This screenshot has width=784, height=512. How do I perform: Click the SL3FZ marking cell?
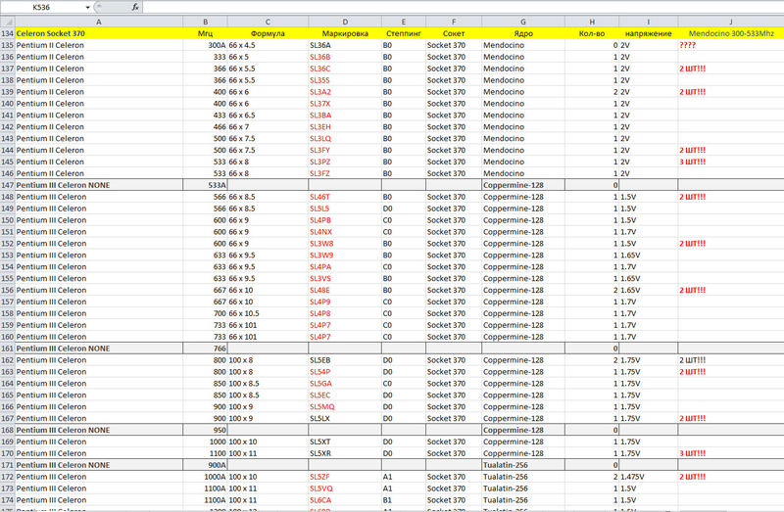(345, 174)
